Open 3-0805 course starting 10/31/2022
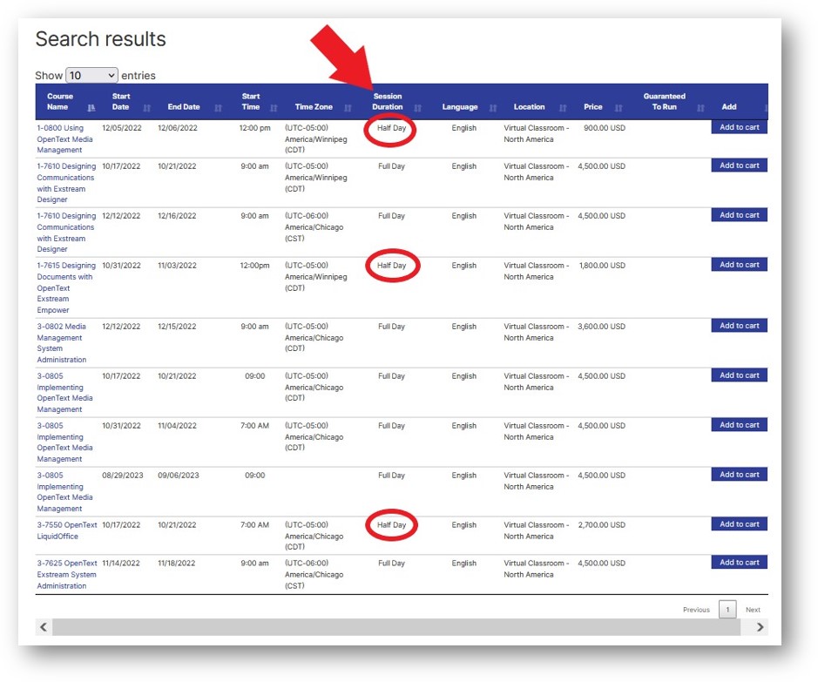Image resolution: width=818 pixels, height=682 pixels. (64, 442)
